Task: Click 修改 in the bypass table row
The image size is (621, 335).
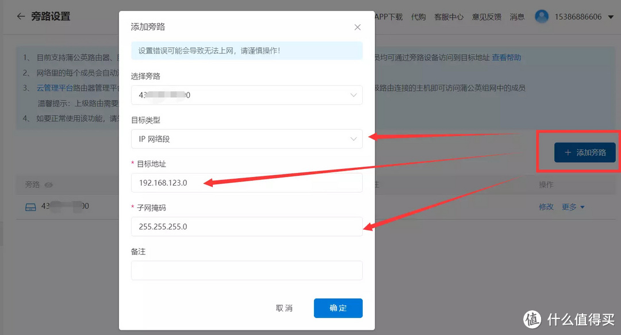Action: 546,206
